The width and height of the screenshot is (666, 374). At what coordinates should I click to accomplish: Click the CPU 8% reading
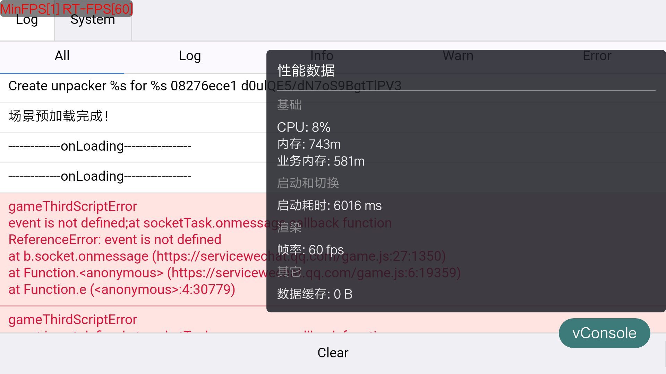pyautogui.click(x=304, y=127)
